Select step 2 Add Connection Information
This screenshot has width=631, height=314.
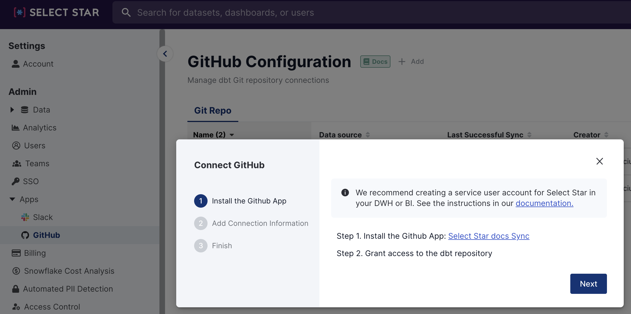click(x=260, y=223)
